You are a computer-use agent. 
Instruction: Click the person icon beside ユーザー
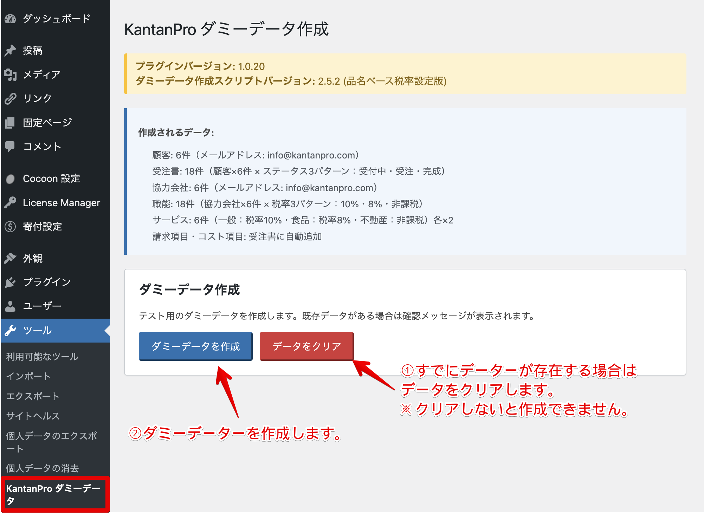point(11,306)
